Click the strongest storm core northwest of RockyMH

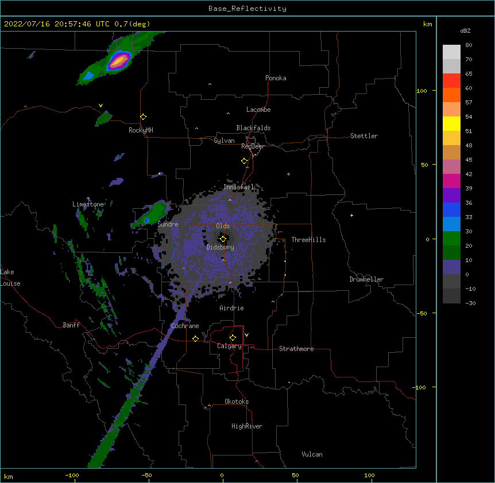119,61
